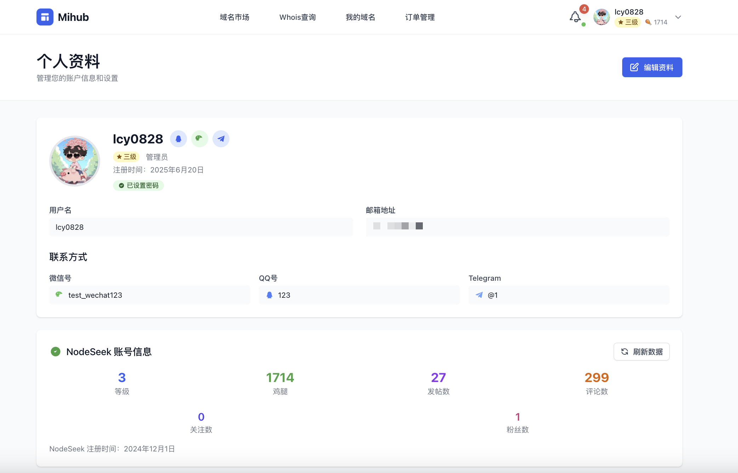
Task: Click the 微信号 field with test_wechat123
Action: point(149,295)
